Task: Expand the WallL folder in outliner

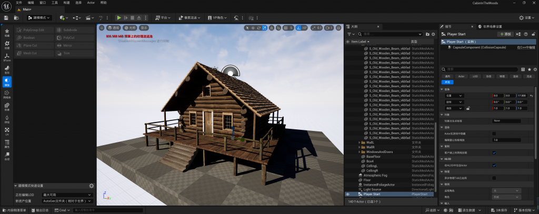Action: pos(359,142)
